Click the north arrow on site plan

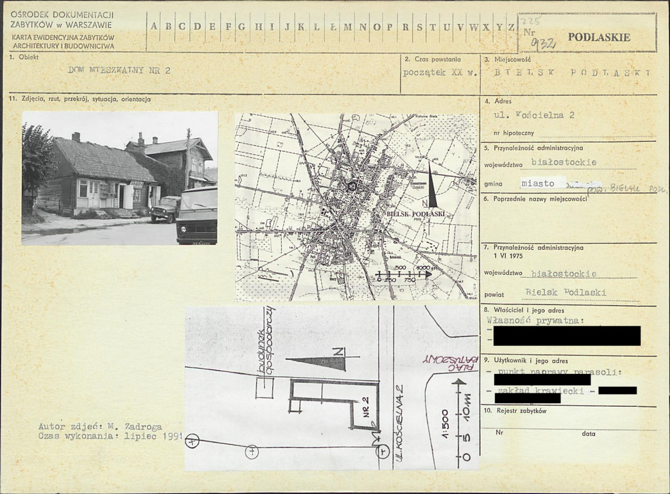click(x=320, y=362)
